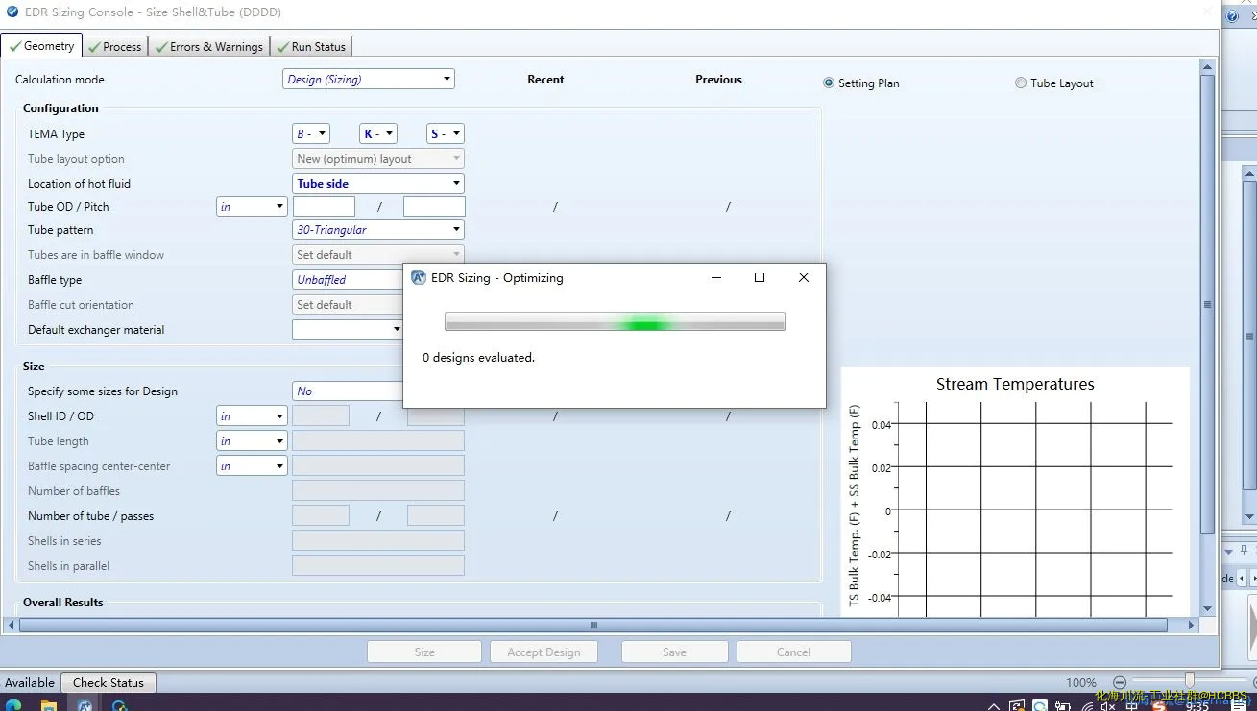
Task: Click the Tube OD input field
Action: pyautogui.click(x=324, y=206)
